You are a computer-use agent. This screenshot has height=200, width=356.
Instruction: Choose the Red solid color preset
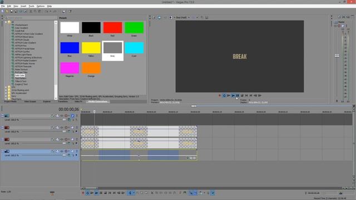tap(112, 28)
